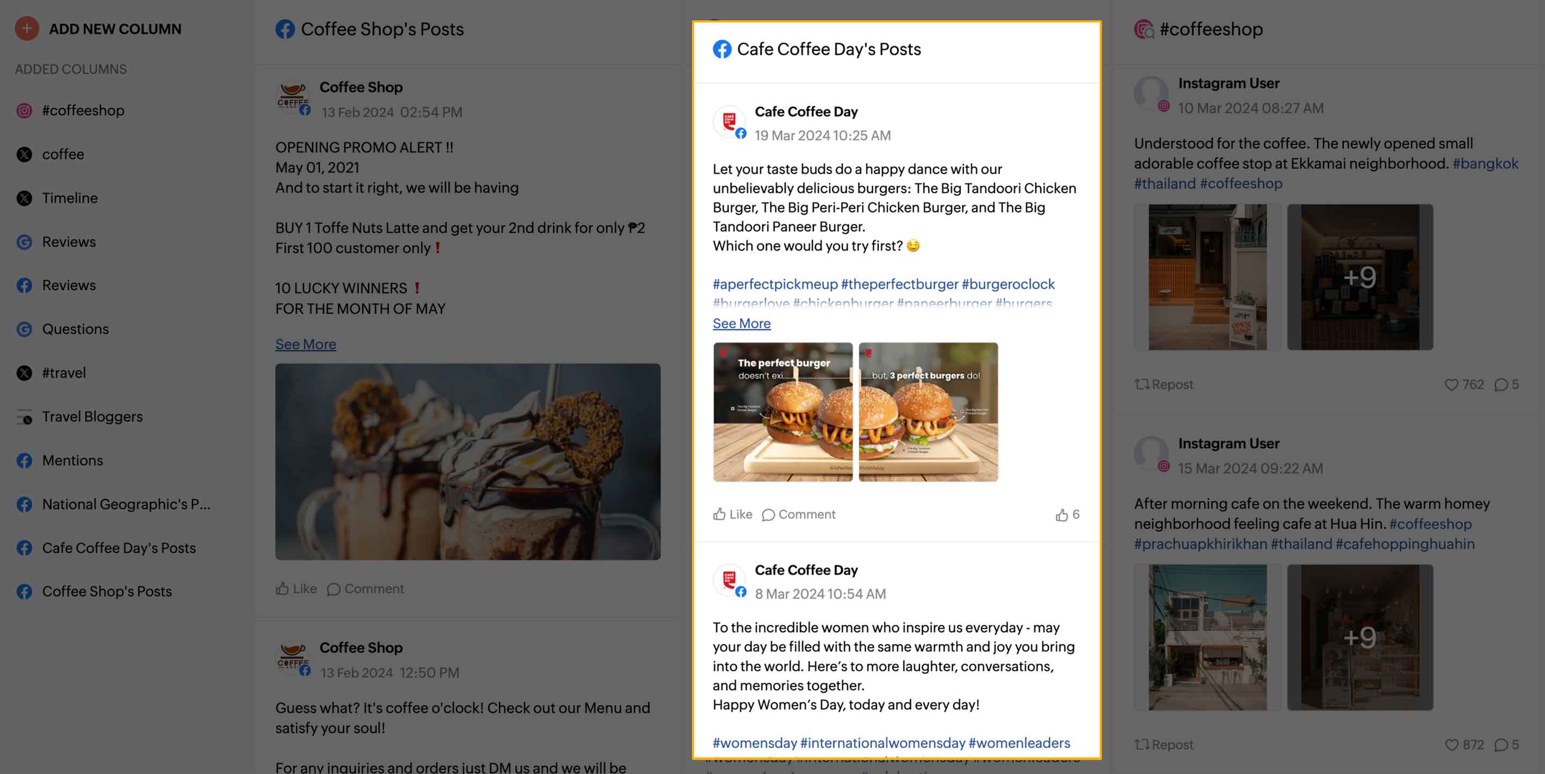Click the burger image thumbnail in Cafe Coffee Day post

pyautogui.click(x=783, y=412)
